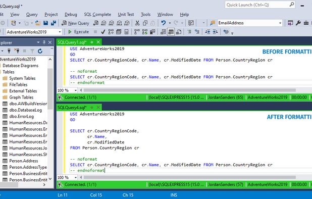Click the XMLA query icon
Screen dimensions: 312x199
(x=119, y=23)
